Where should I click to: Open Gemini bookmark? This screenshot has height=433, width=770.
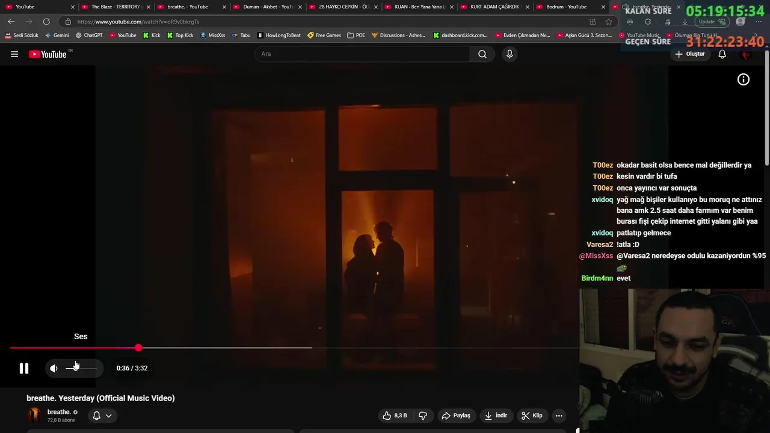[57, 35]
